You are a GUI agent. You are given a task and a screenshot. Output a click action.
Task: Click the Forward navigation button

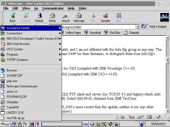pos(26,18)
